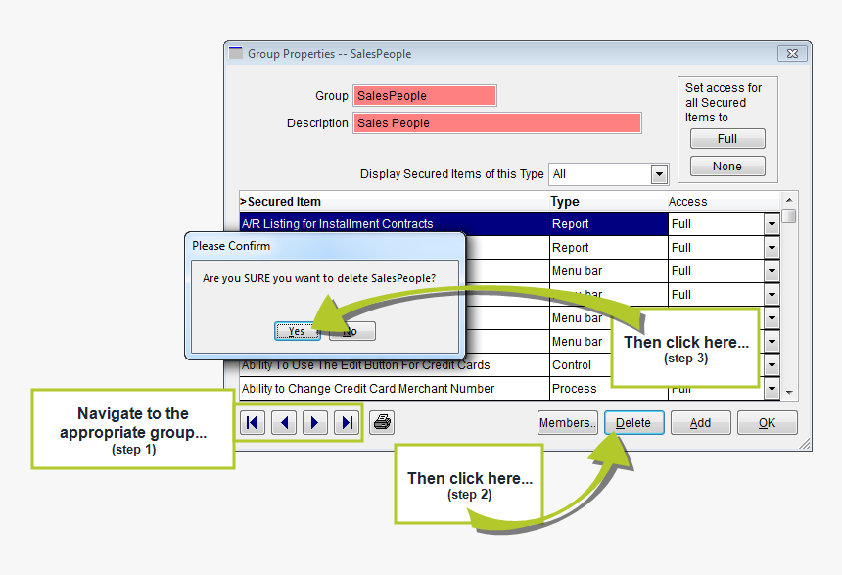Open Access dropdown for A/R Listing row
The height and width of the screenshot is (575, 842).
point(772,224)
